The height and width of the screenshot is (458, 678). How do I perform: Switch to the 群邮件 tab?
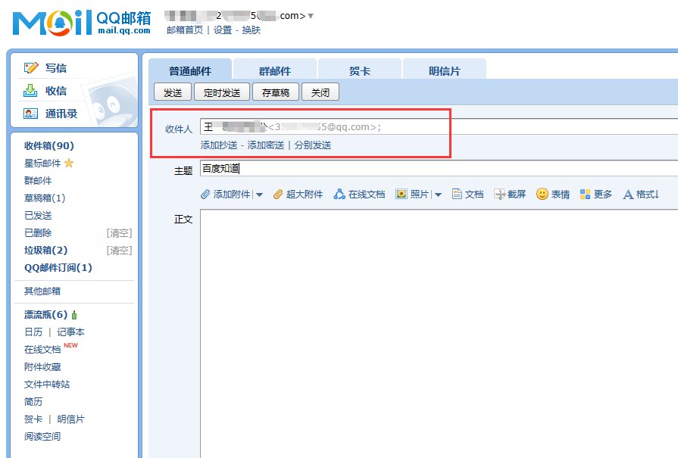coord(275,70)
